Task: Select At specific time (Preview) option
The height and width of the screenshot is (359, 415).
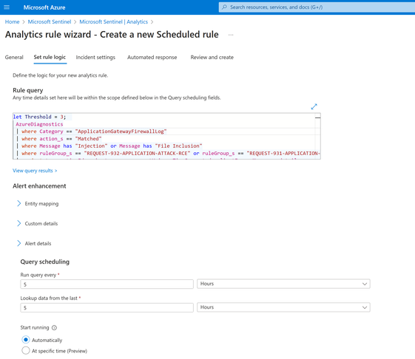Action: coord(26,351)
